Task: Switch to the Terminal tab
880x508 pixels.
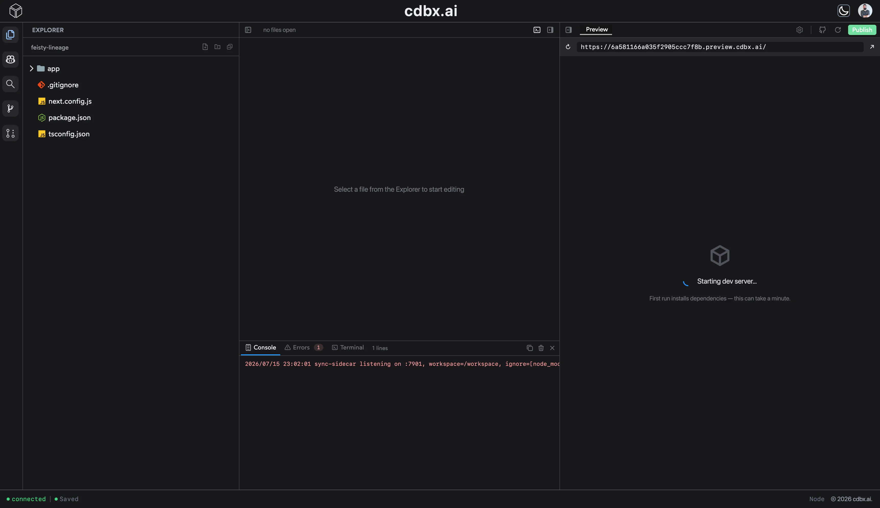Action: point(348,347)
